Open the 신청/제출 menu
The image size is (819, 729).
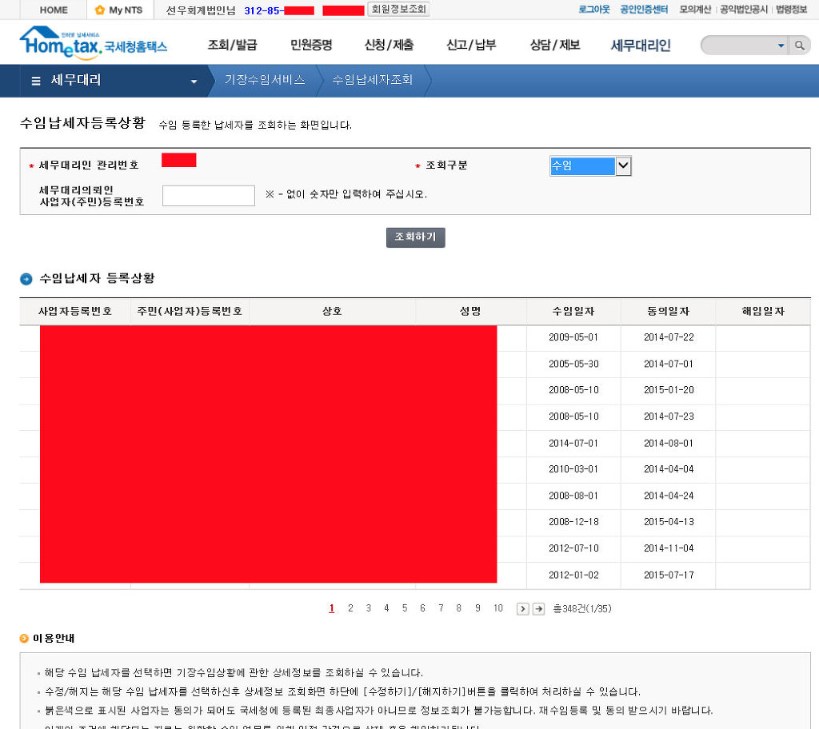[389, 45]
